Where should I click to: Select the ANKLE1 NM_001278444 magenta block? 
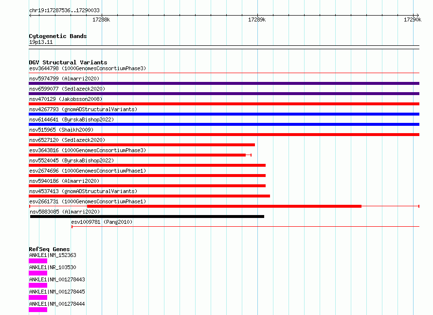click(38, 310)
